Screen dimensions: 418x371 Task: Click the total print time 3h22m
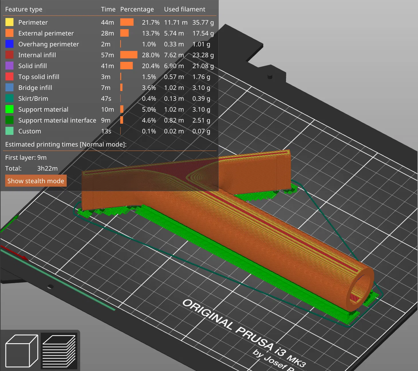pos(48,168)
